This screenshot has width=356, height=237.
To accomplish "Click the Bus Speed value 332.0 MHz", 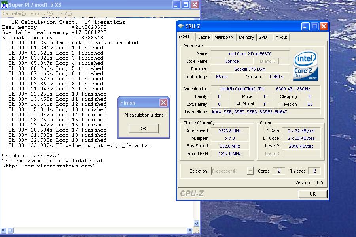I will tap(230, 146).
